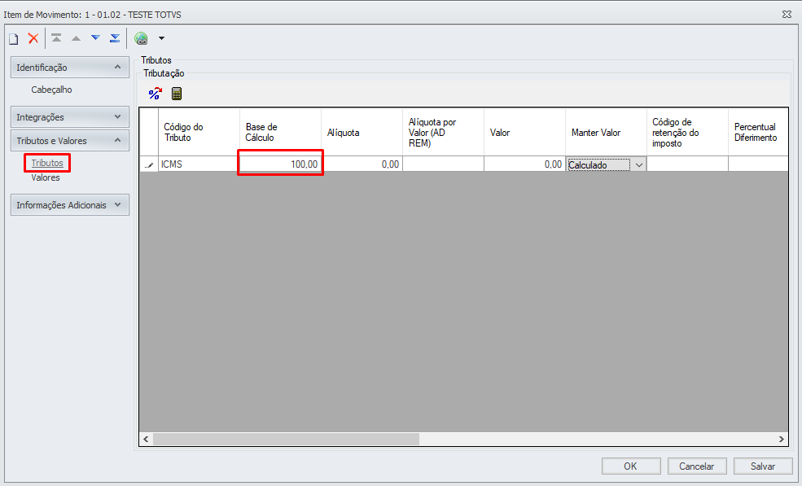Screen dimensions: 802x486
Task: Click the horizontal scrollbar thumb
Action: pyautogui.click(x=286, y=439)
